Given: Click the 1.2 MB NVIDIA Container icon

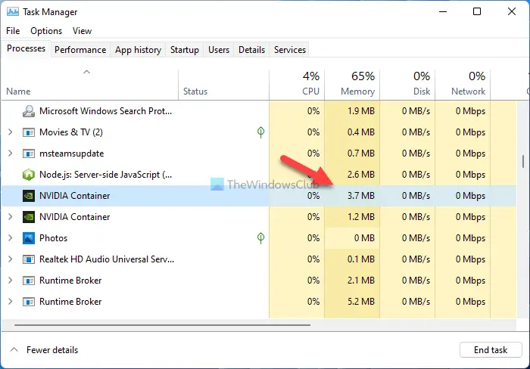Looking at the screenshot, I should tap(29, 217).
